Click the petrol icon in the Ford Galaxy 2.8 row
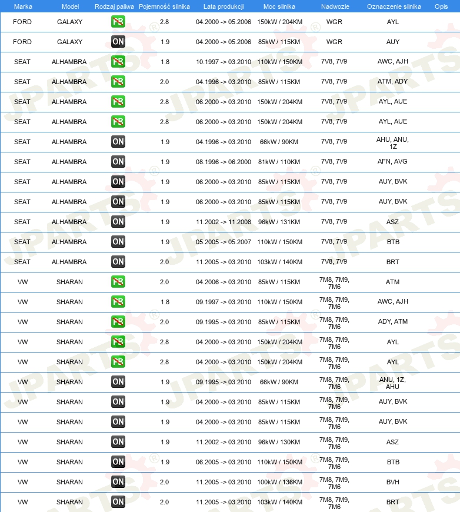Image resolution: width=460 pixels, height=512 pixels. click(118, 22)
